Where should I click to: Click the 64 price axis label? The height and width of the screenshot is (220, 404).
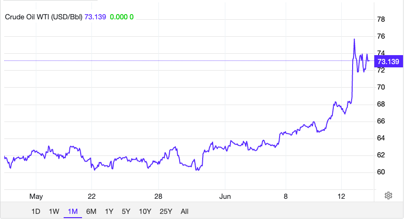point(381,139)
